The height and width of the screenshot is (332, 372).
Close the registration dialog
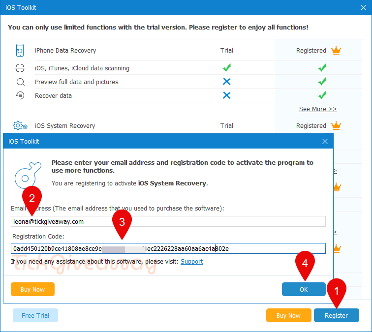[x=325, y=141]
